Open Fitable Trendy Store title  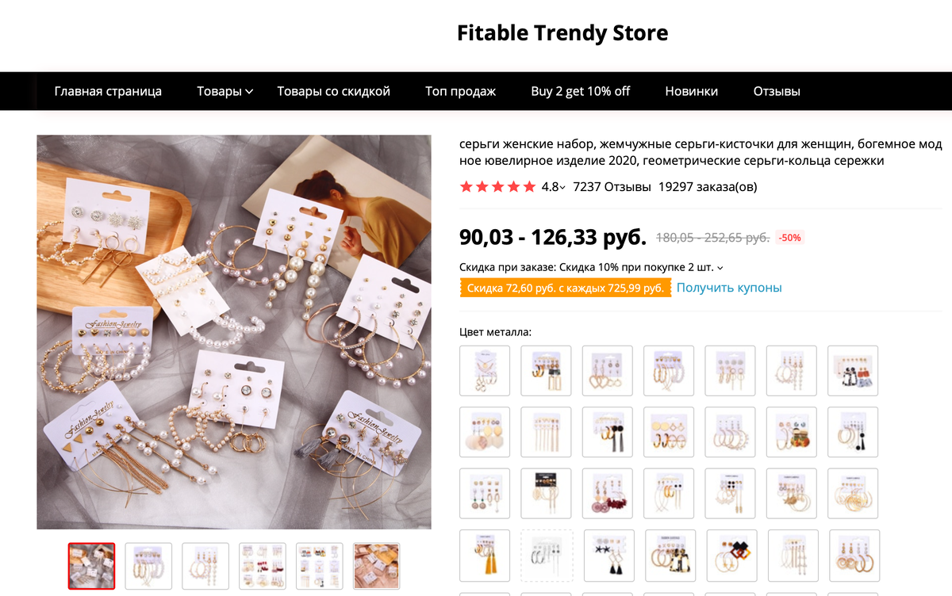coord(562,33)
